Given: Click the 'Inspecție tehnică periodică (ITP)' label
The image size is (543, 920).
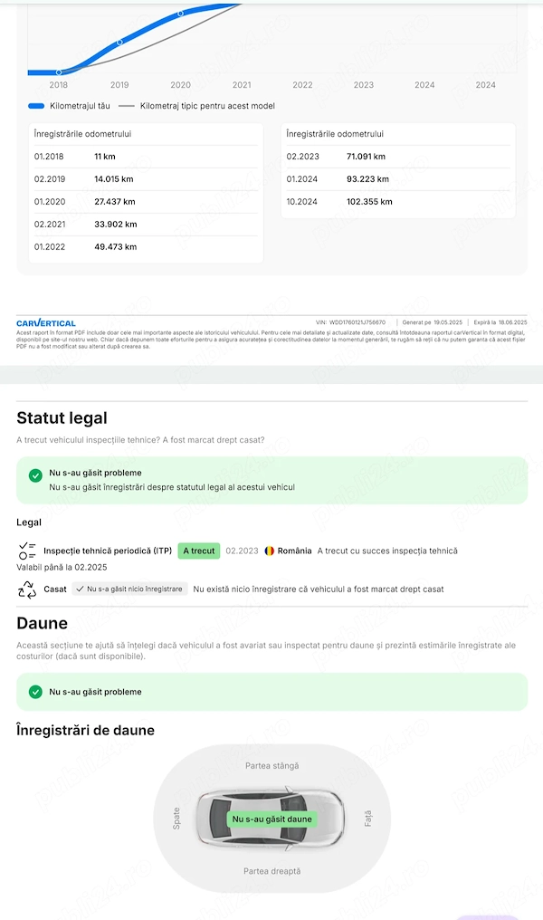Looking at the screenshot, I should click(108, 551).
